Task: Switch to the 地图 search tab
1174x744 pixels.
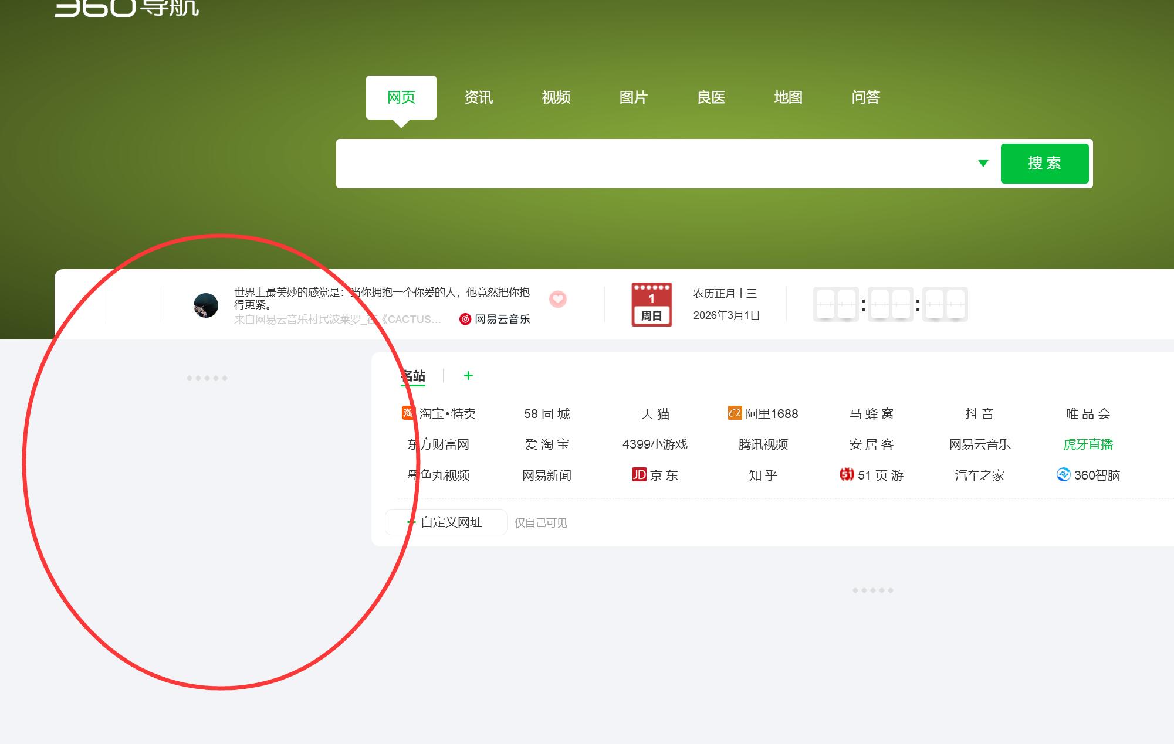Action: pyautogui.click(x=788, y=97)
